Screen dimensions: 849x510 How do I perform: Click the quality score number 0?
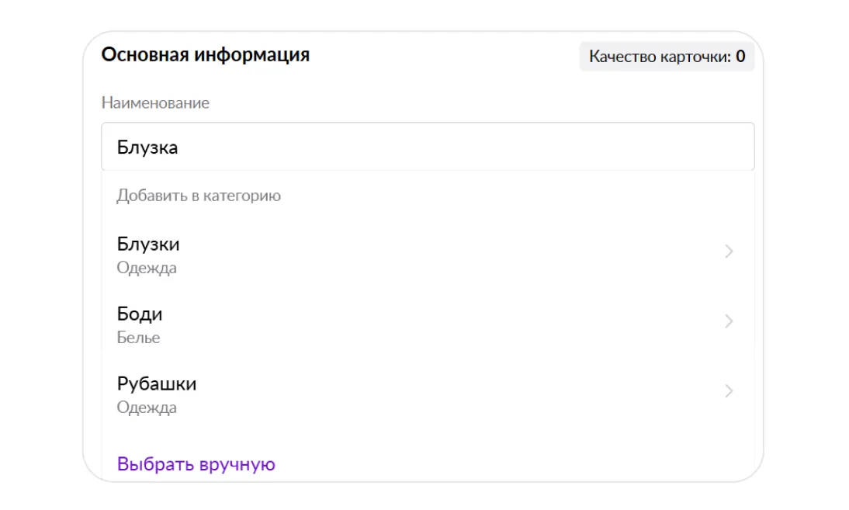click(740, 57)
